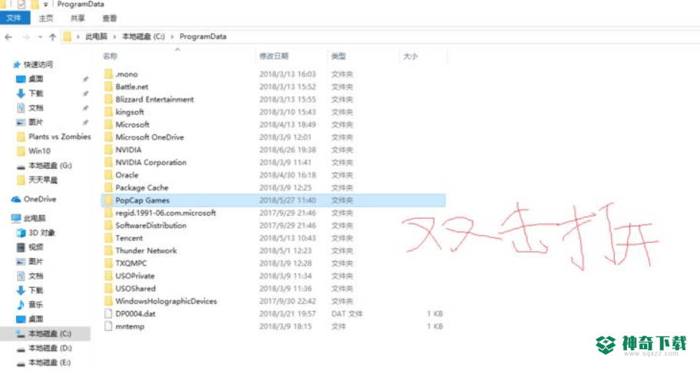
Task: Select the kingsoft folder icon
Action: (x=108, y=112)
